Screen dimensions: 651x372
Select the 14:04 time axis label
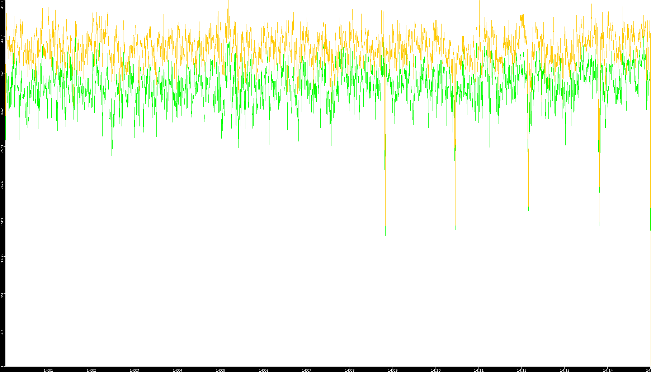[x=177, y=370]
